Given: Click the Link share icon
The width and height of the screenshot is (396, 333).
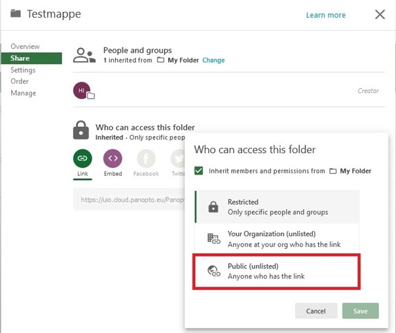Looking at the screenshot, I should click(x=82, y=158).
